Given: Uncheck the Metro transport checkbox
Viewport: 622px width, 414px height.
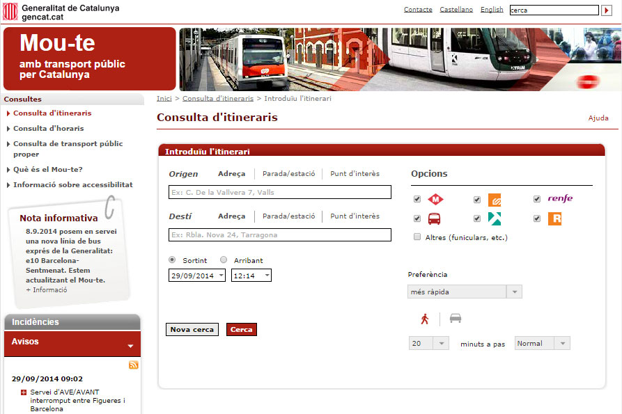Looking at the screenshot, I should tap(417, 200).
